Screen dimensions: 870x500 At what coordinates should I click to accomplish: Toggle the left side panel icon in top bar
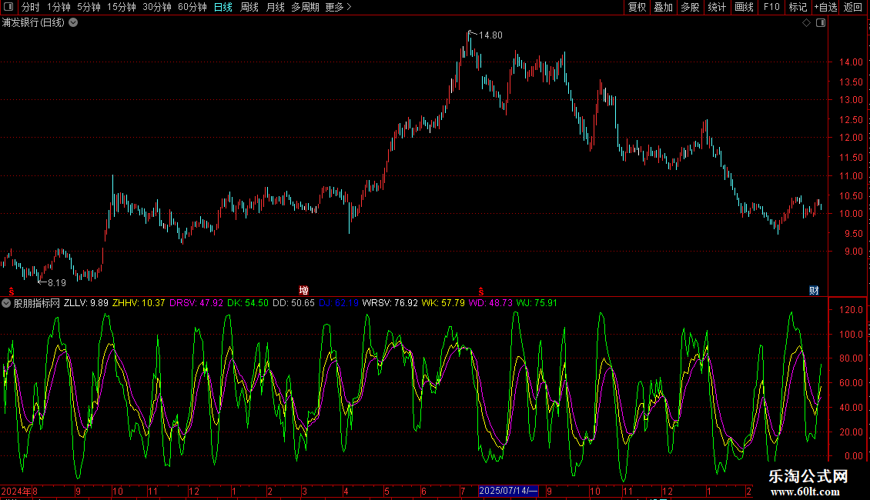8,7
